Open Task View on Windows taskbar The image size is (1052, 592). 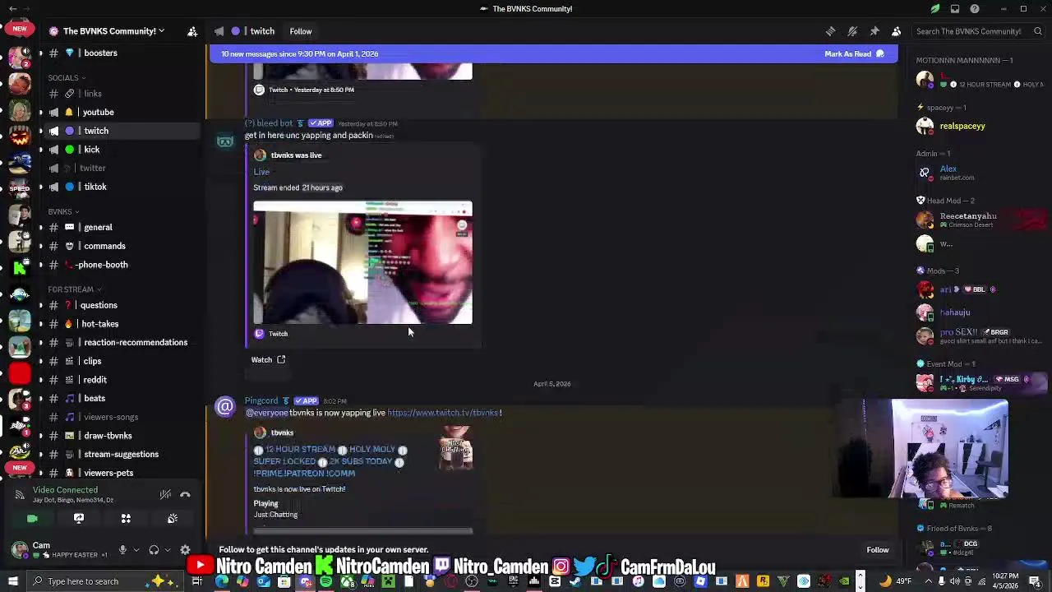click(x=197, y=581)
